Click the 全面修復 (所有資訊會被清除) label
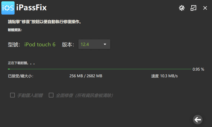The image size is (212, 127). pyautogui.click(x=85, y=96)
